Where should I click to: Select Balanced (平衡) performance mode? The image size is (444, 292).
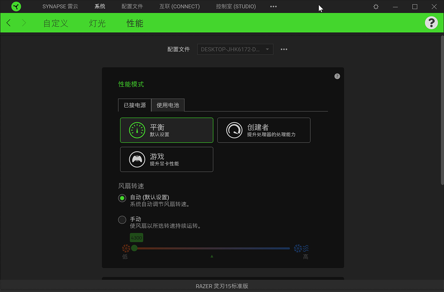pos(166,130)
